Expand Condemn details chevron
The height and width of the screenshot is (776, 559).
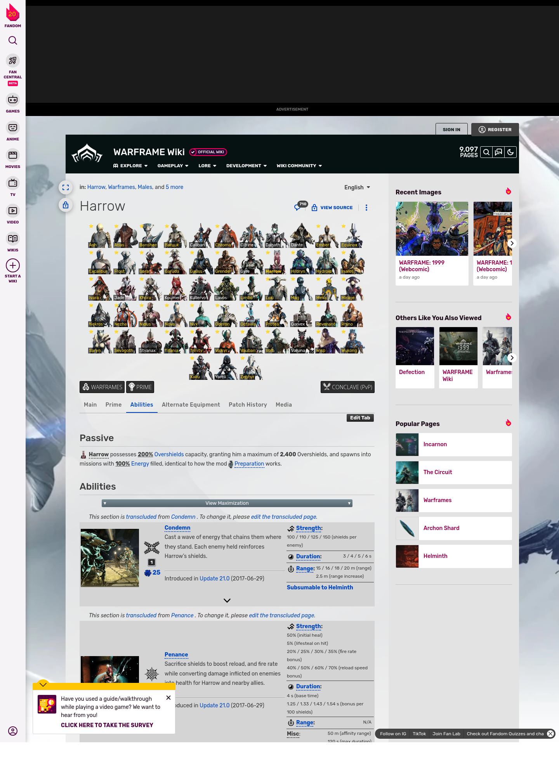(x=227, y=600)
